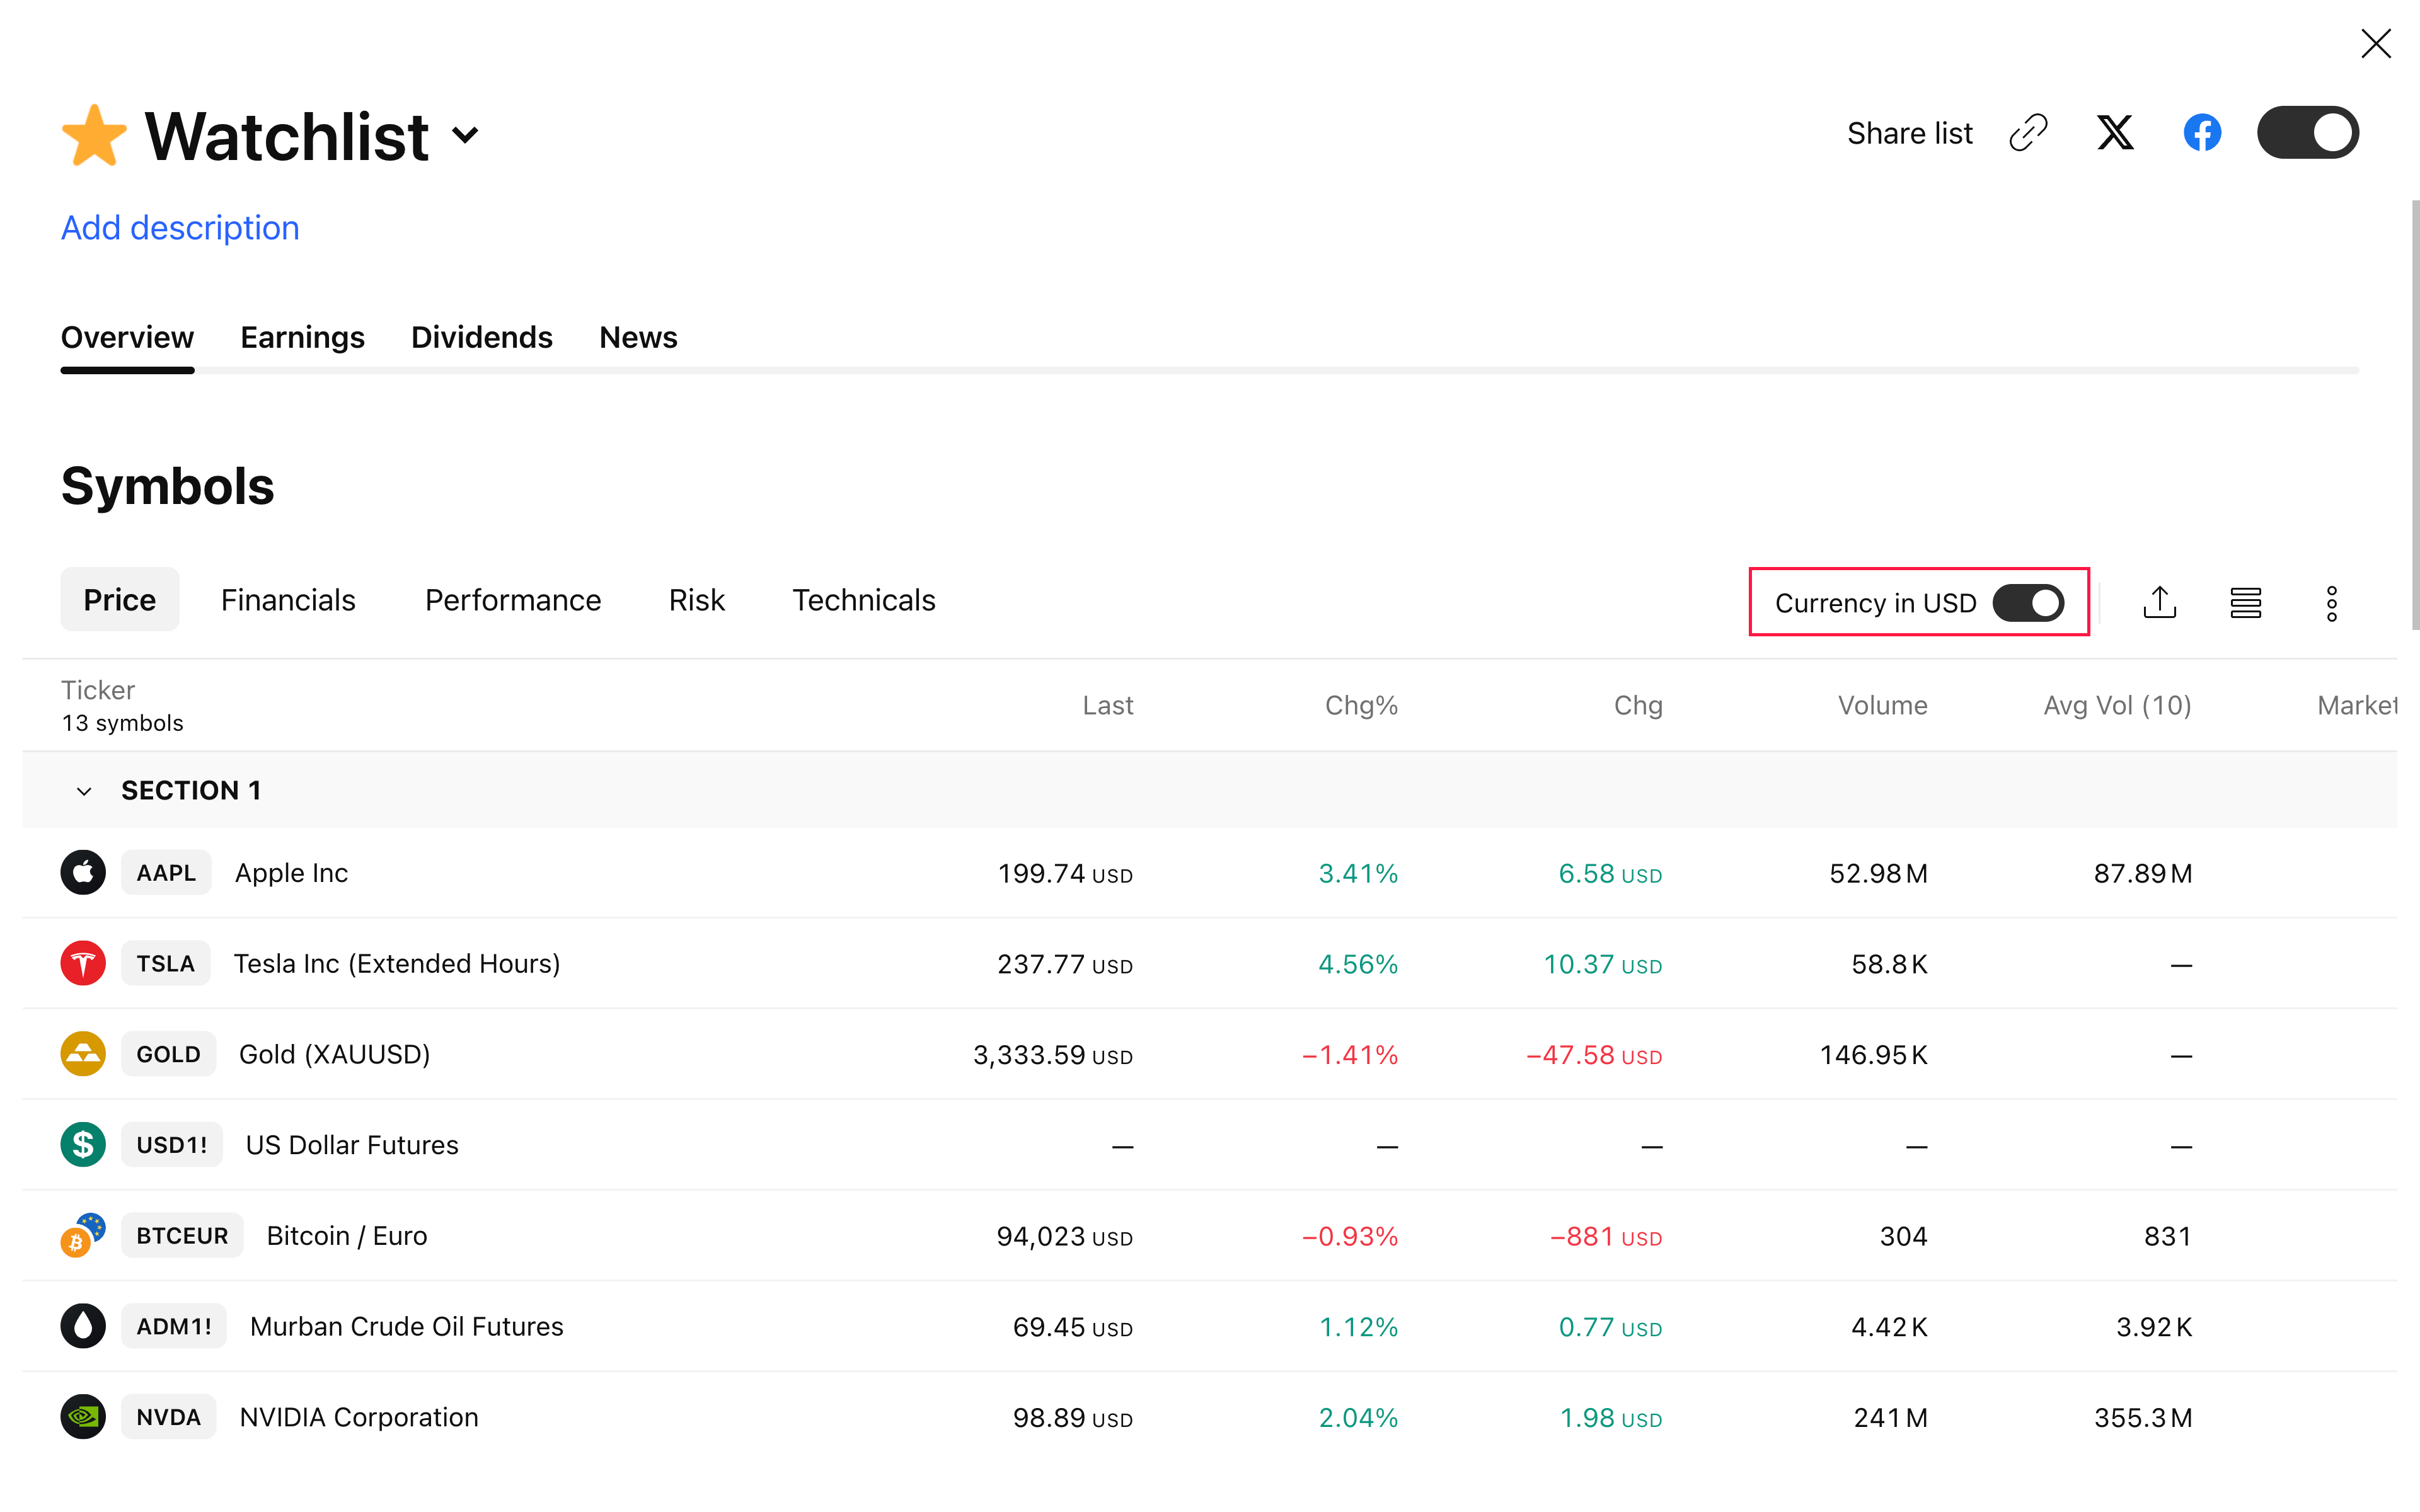Open the table rows layout icon
This screenshot has width=2420, height=1512.
tap(2245, 603)
